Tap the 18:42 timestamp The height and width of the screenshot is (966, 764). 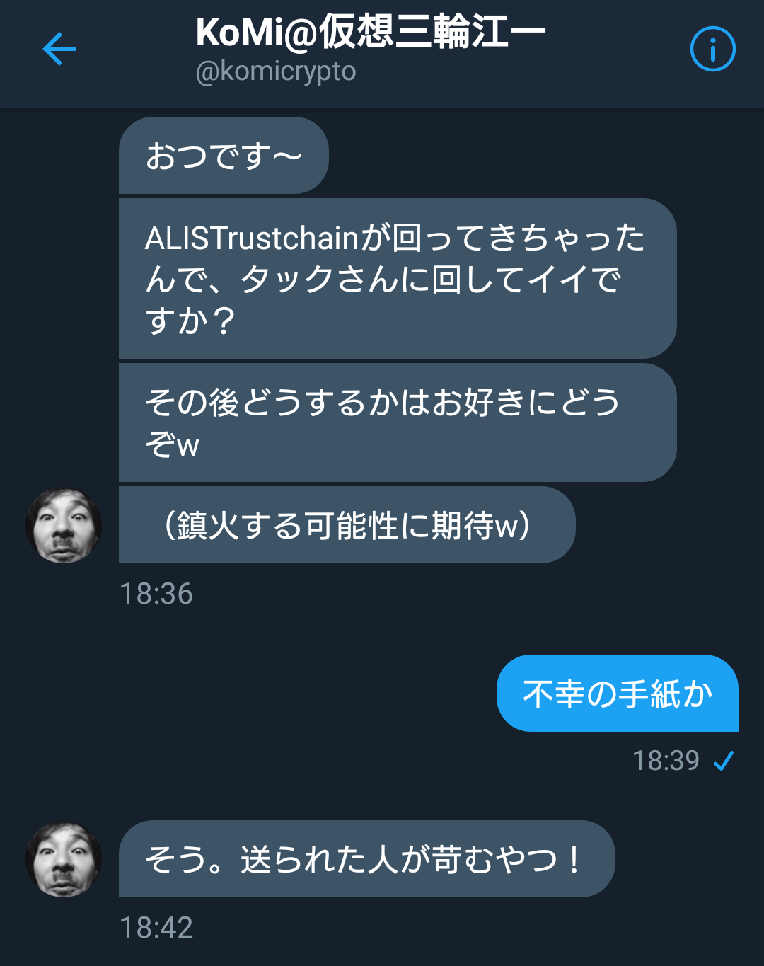click(x=156, y=928)
